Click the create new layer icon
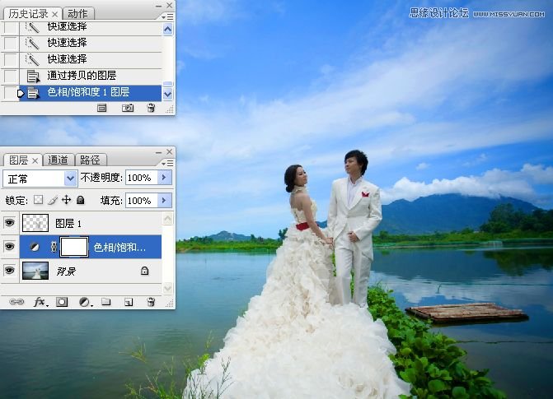 (129, 302)
